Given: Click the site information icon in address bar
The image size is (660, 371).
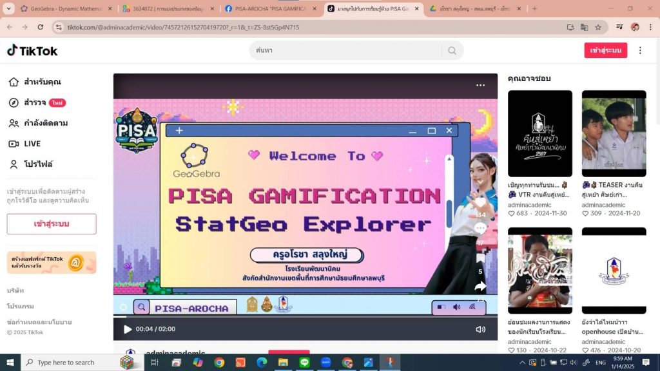Looking at the screenshot, I should 59,27.
